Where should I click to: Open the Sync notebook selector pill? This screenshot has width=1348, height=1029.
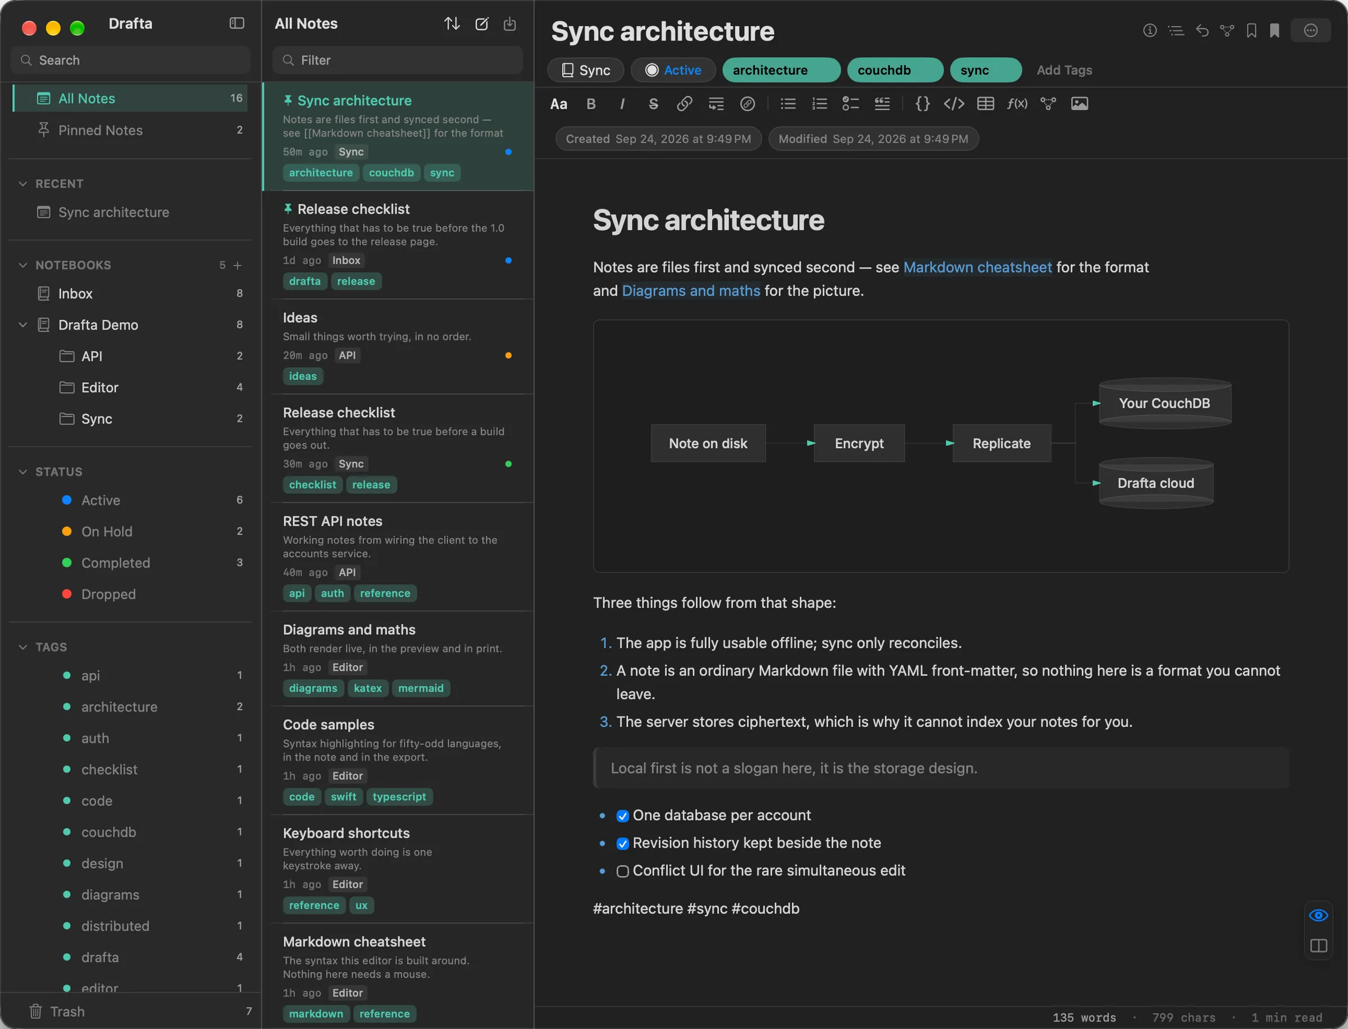(585, 70)
